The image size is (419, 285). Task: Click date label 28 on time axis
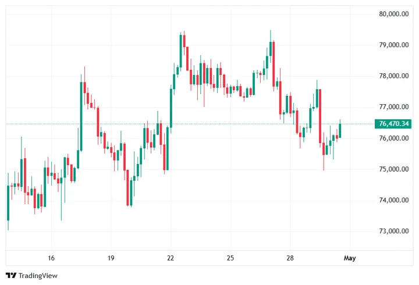[x=290, y=258]
